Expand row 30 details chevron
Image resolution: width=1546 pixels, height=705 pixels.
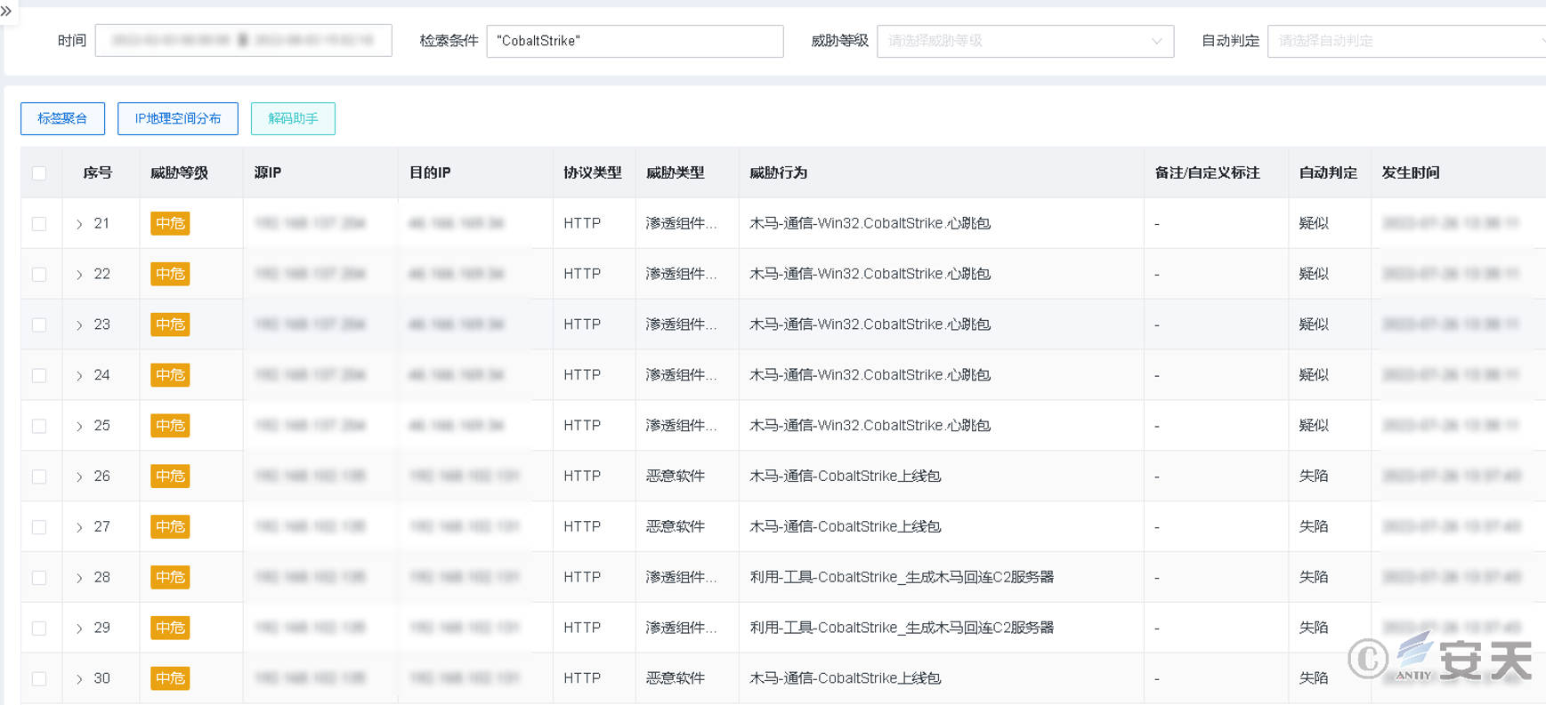pos(79,680)
